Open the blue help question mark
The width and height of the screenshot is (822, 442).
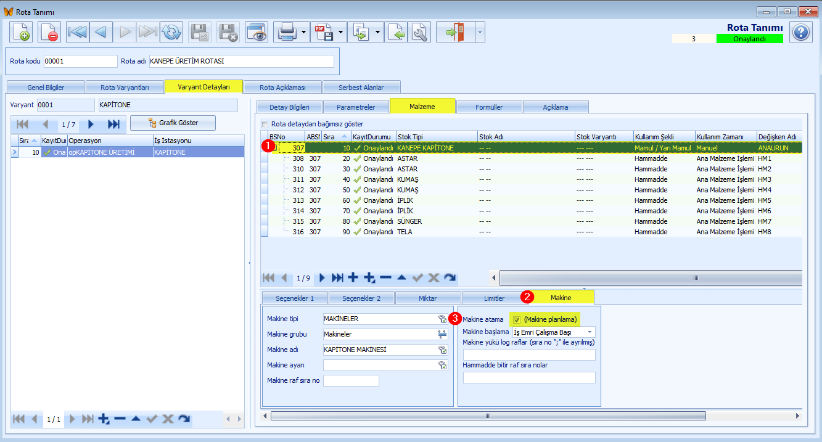click(x=800, y=31)
